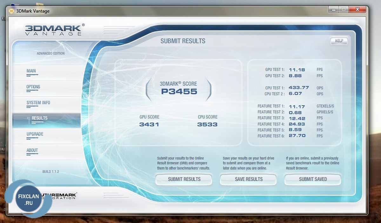Click the CPU SCORE label
The width and height of the screenshot is (381, 223).
[208, 117]
